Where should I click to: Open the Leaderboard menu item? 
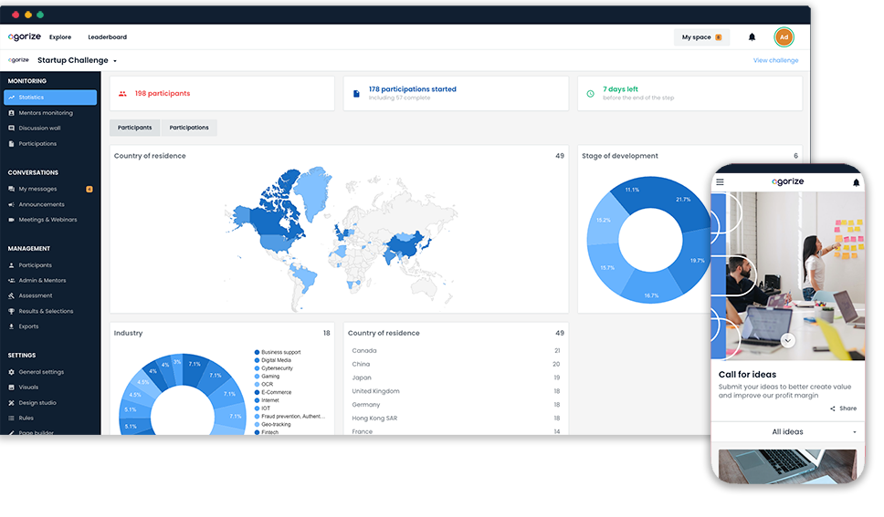coord(107,37)
